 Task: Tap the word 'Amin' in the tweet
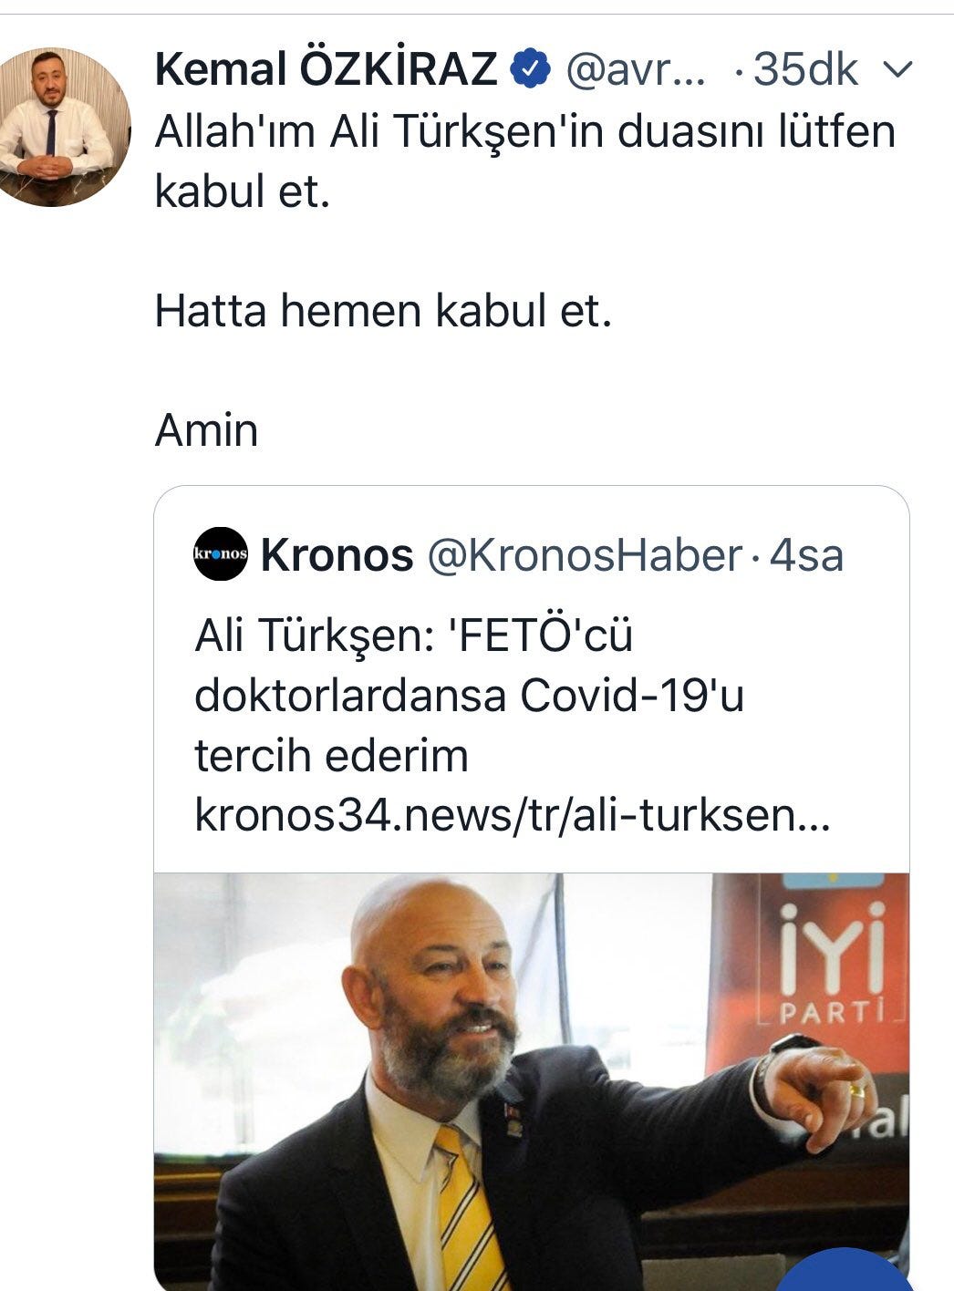(x=207, y=429)
